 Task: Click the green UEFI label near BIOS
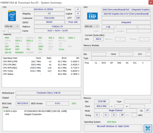coord(74,103)
